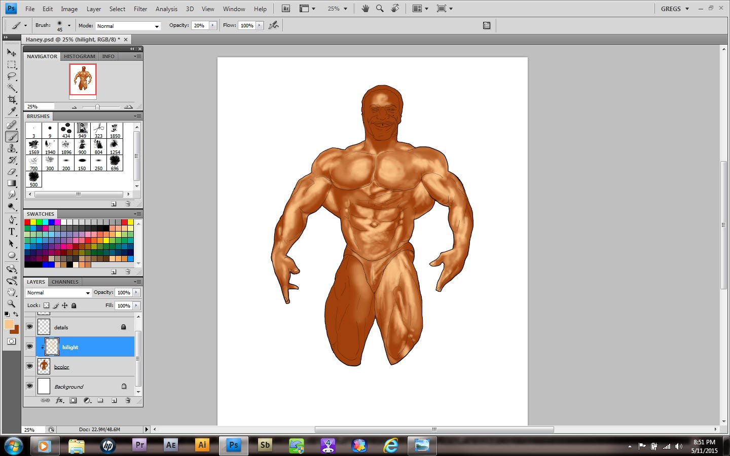
Task: Toggle lock transparent pixels in Layers panel
Action: [x=47, y=306]
